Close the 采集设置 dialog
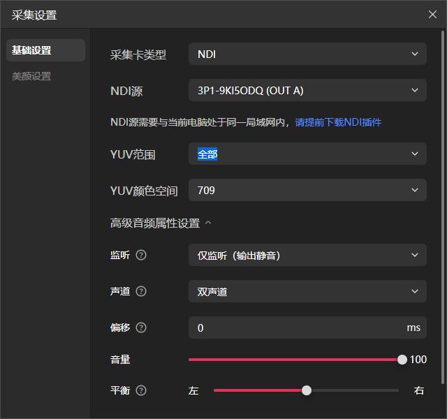The height and width of the screenshot is (419, 447). [432, 15]
